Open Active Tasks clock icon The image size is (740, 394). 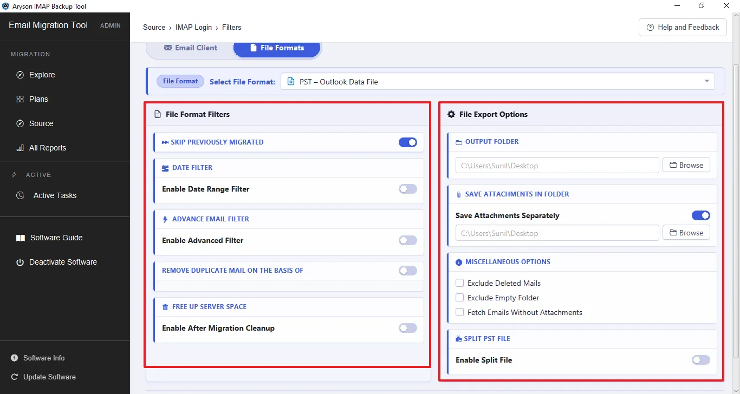pos(20,195)
